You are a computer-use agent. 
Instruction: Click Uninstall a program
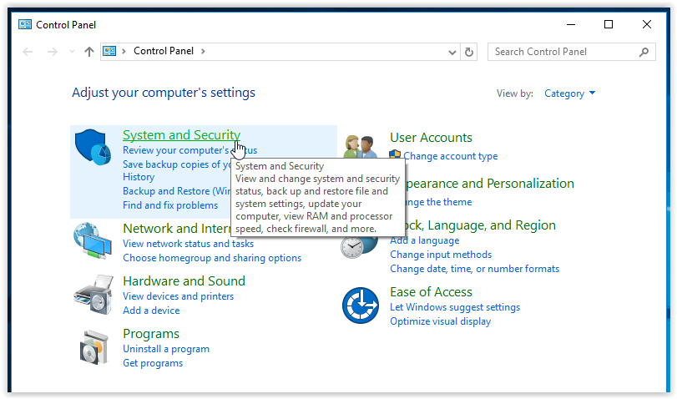coord(166,349)
